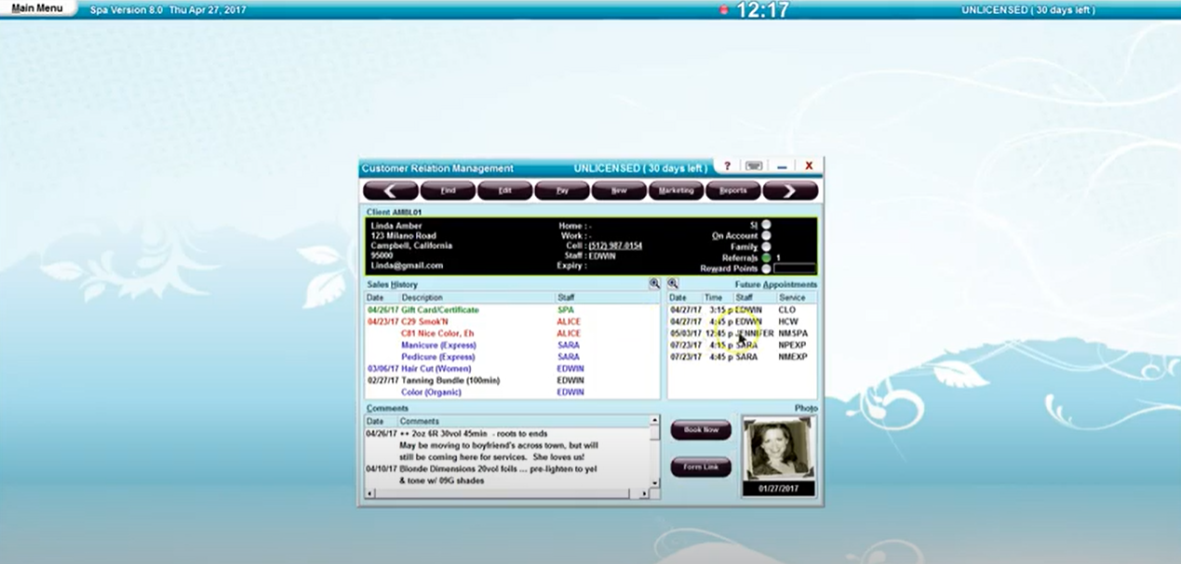
Task: Navigate back with the left arrow
Action: [390, 190]
